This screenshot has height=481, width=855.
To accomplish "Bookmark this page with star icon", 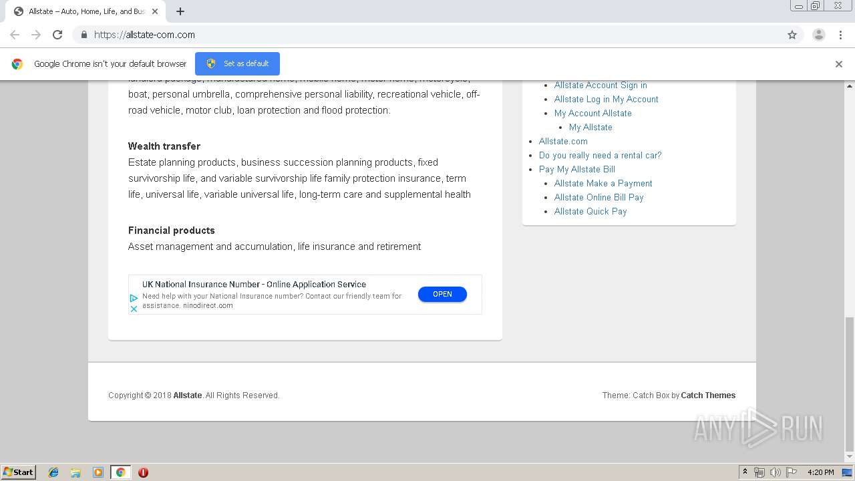I will pos(792,35).
